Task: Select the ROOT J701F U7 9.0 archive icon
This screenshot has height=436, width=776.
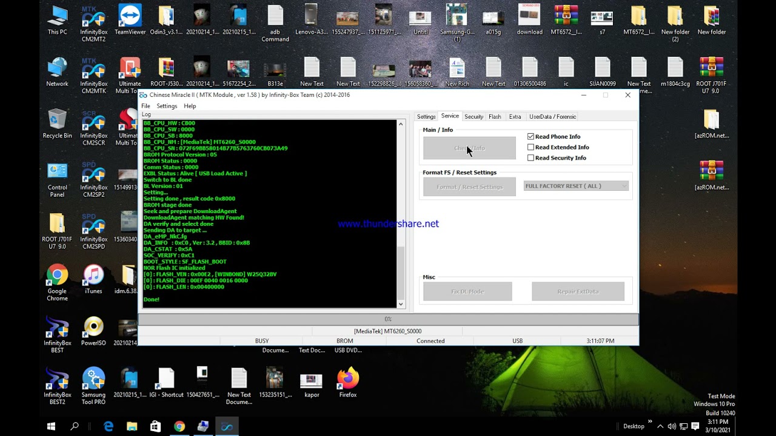Action: (712, 76)
